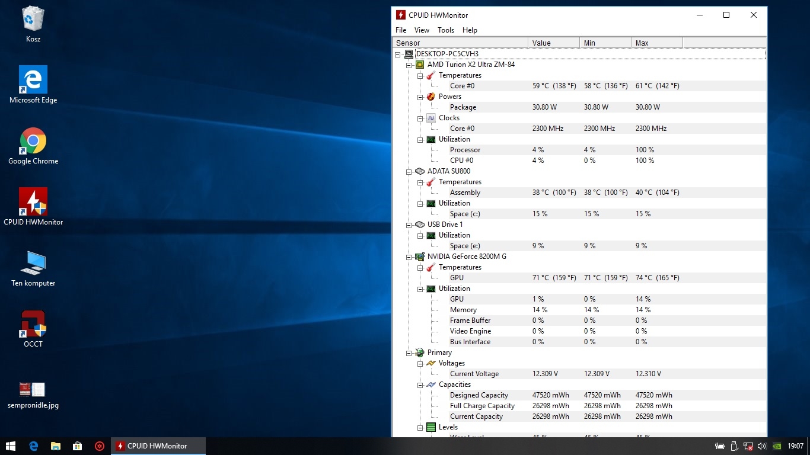This screenshot has width=810, height=455.
Task: Open the volume speaker tray icon
Action: coord(762,446)
